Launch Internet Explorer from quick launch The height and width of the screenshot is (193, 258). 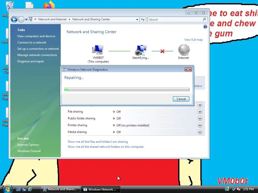click(30, 189)
